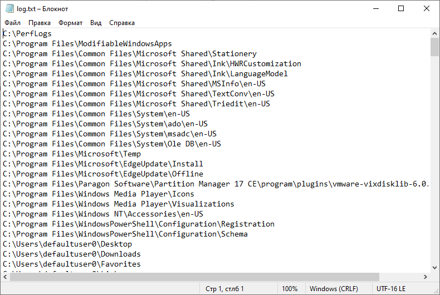Click the System\Ole DB\en-US line
Image resolution: width=440 pixels, height=295 pixels.
112,144
